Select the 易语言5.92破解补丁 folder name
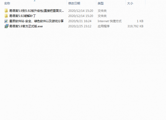Screen dimensions: 166x120 pos(23,16)
